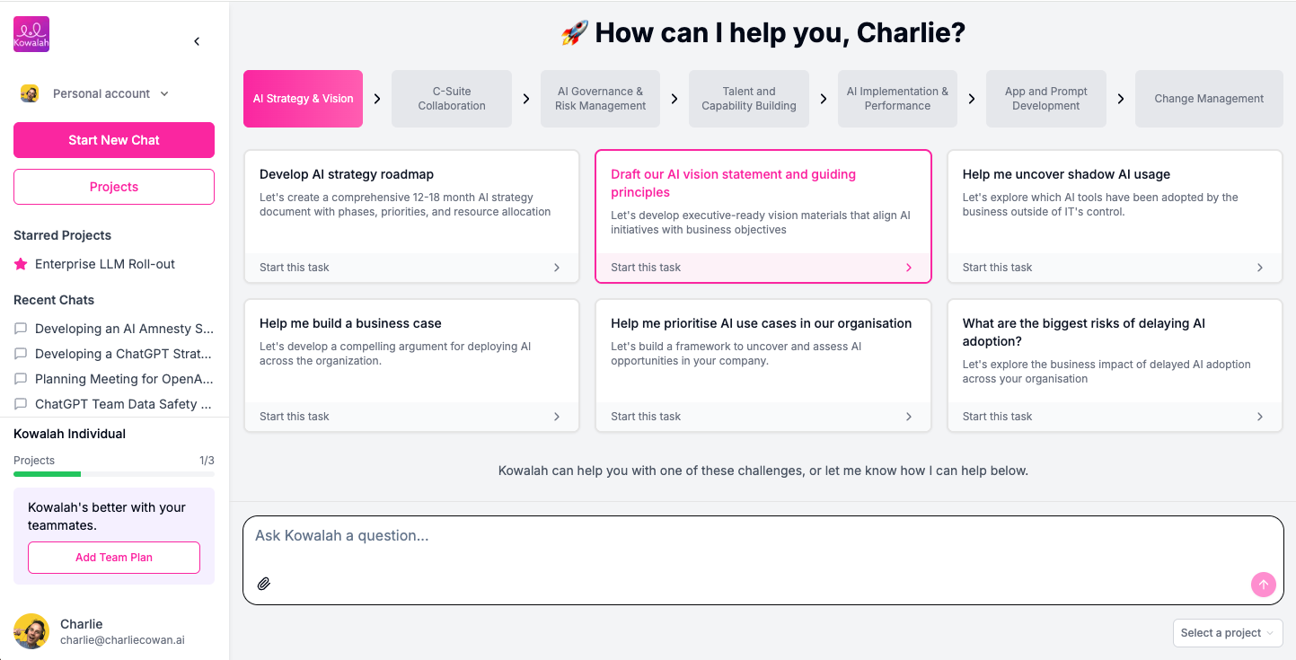This screenshot has width=1296, height=660.
Task: Switch to the C-Suite Collaboration tab
Action: coord(452,99)
